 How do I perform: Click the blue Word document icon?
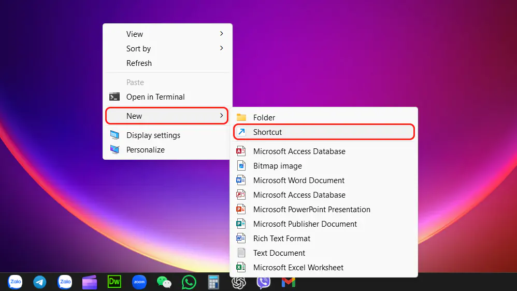point(241,181)
